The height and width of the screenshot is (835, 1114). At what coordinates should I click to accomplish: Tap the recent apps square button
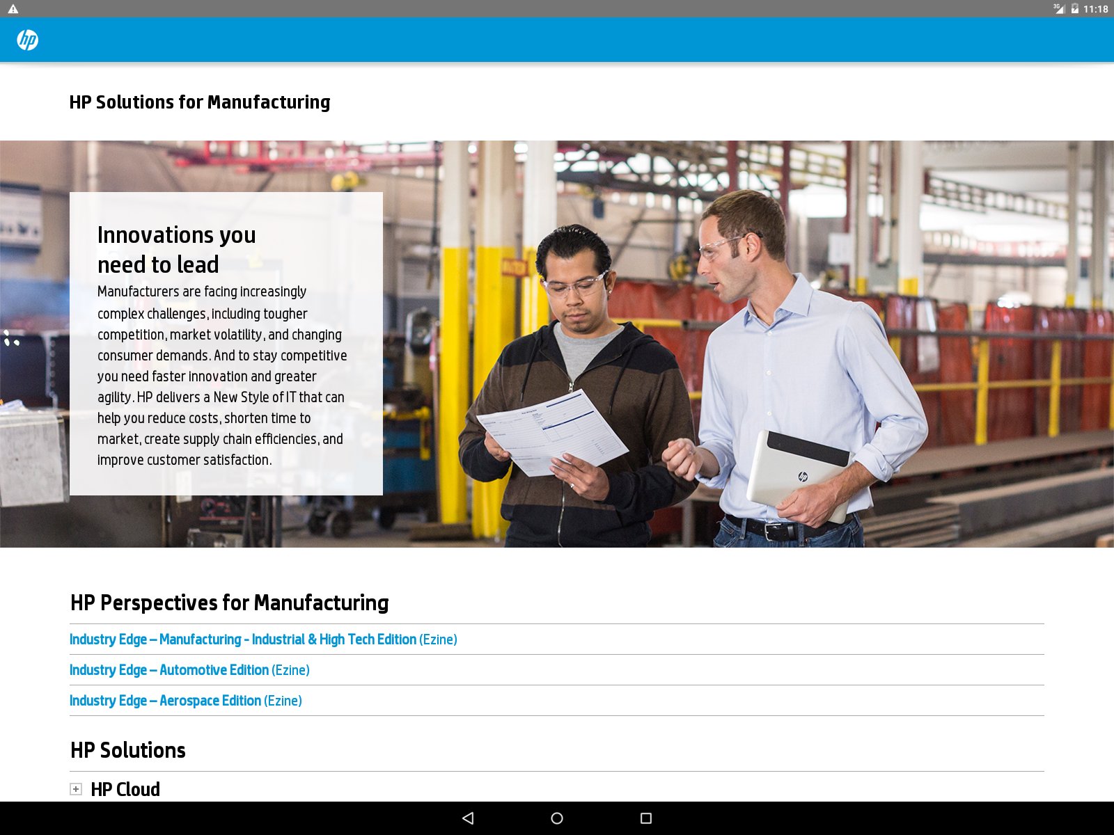pos(646,818)
